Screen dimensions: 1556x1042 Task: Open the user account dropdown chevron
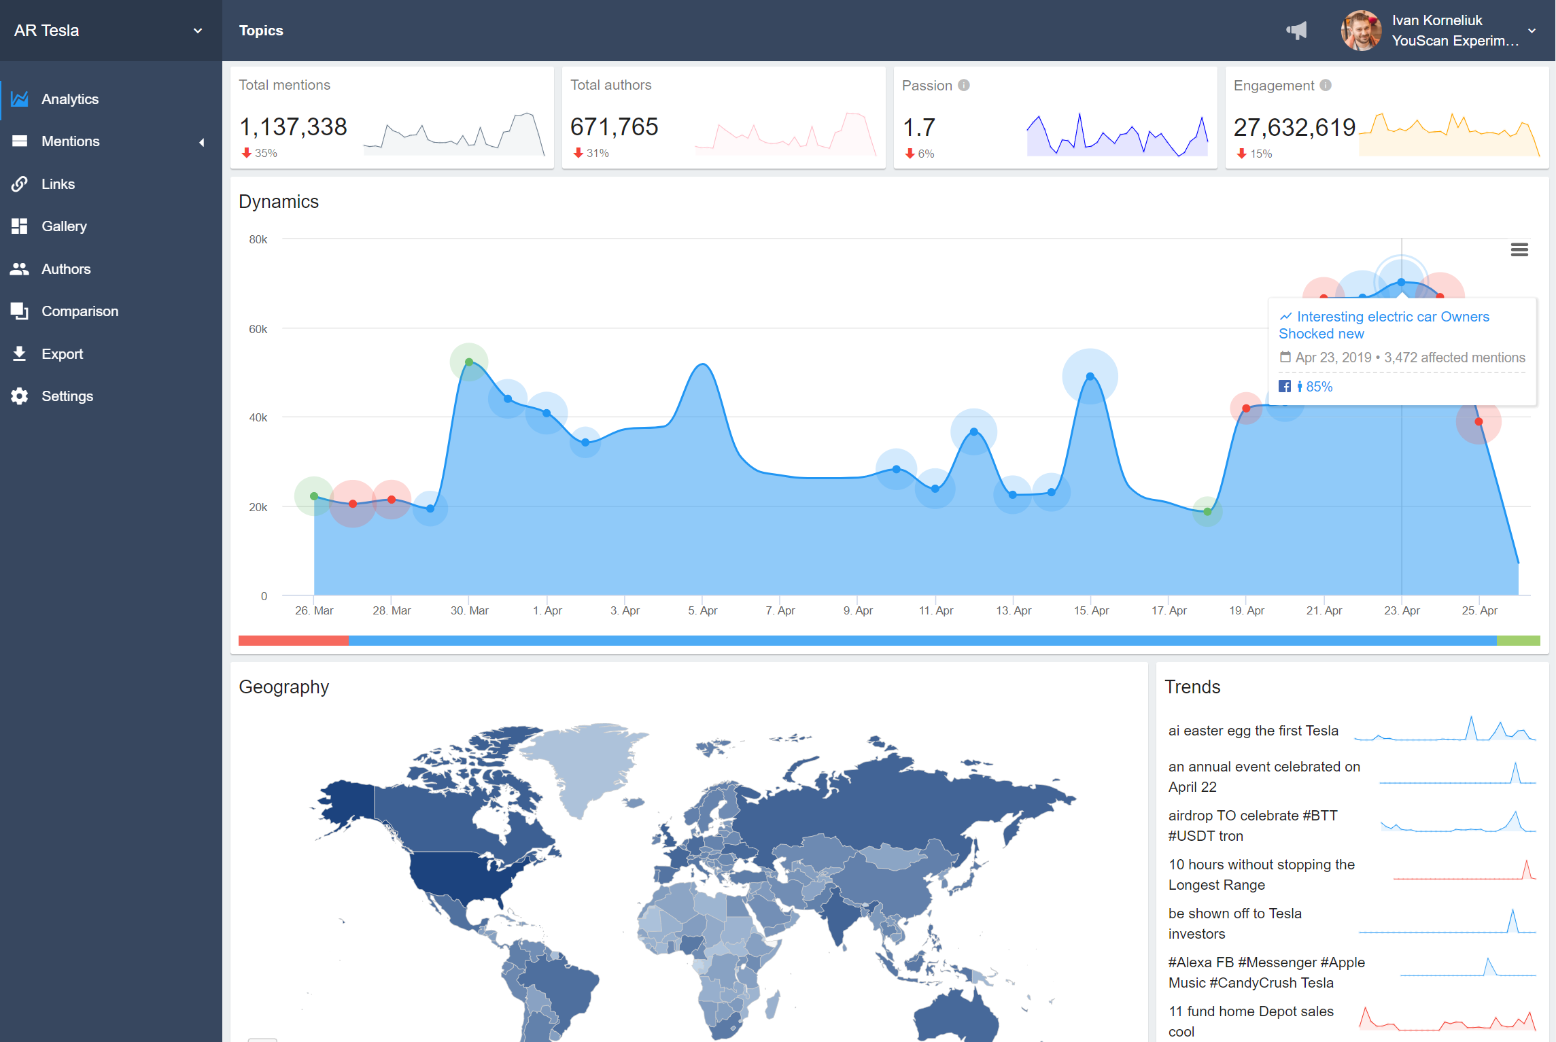pyautogui.click(x=1532, y=31)
